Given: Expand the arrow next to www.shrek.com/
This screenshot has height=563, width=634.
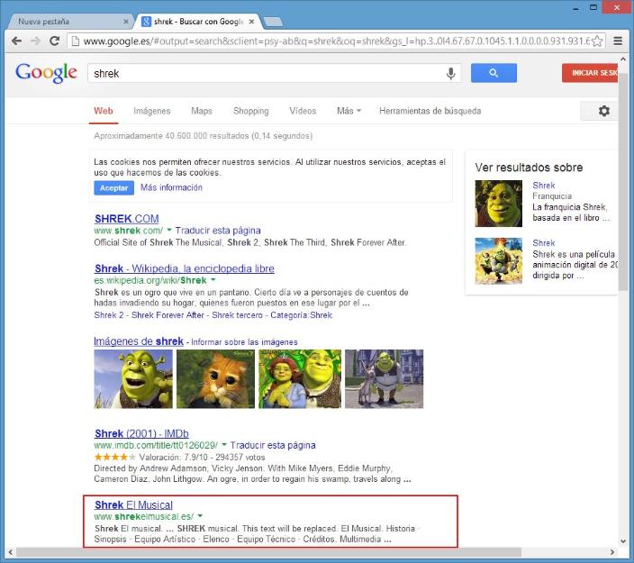Looking at the screenshot, I should [169, 230].
